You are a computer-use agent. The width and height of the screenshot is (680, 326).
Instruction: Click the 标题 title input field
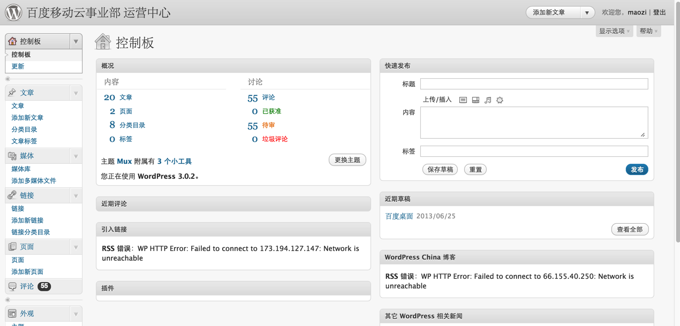pos(534,84)
